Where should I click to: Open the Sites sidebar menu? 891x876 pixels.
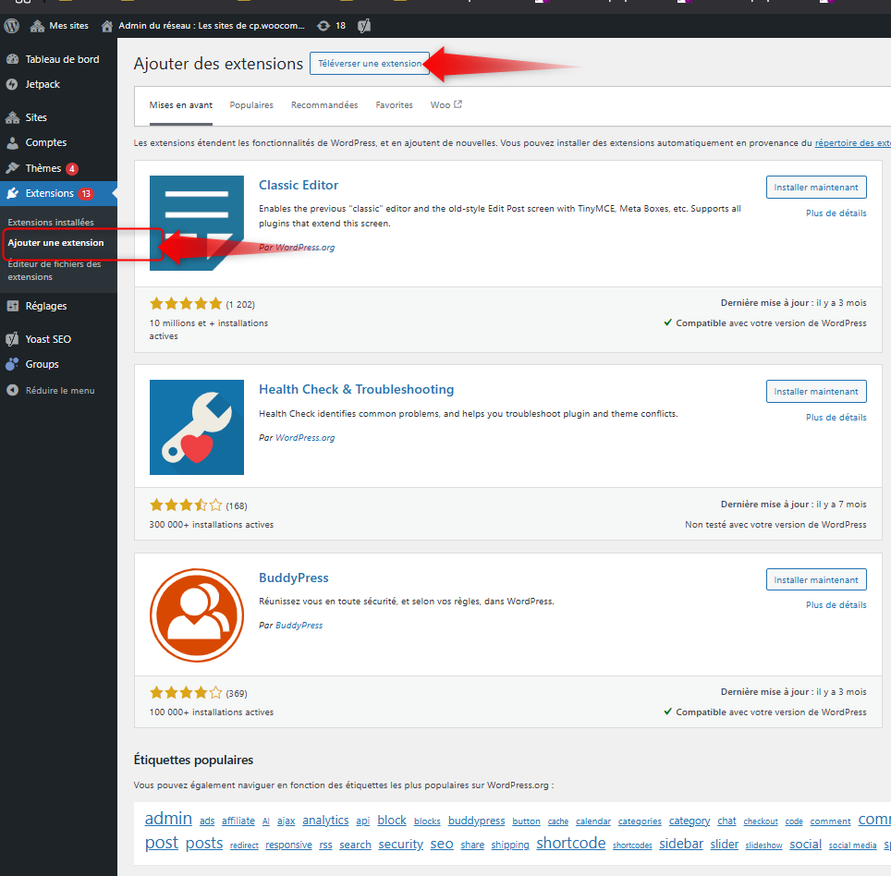click(x=36, y=117)
